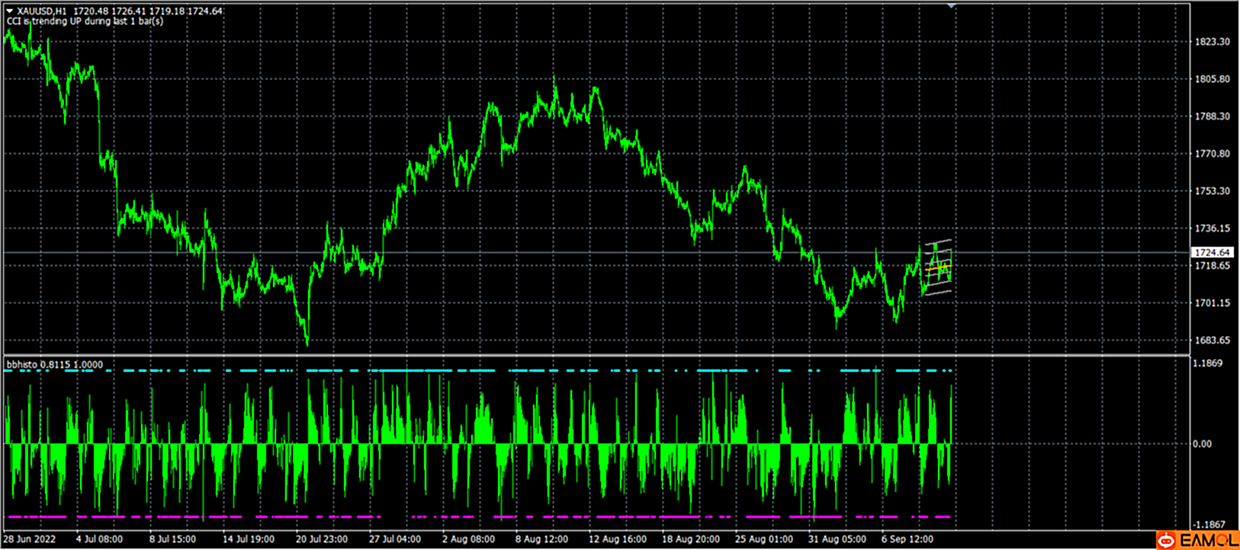
Task: Select the orange regression channel midline
Action: pyautogui.click(x=937, y=267)
